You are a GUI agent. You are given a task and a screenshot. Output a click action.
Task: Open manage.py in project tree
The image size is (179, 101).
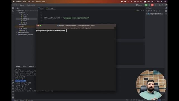tap(23, 31)
